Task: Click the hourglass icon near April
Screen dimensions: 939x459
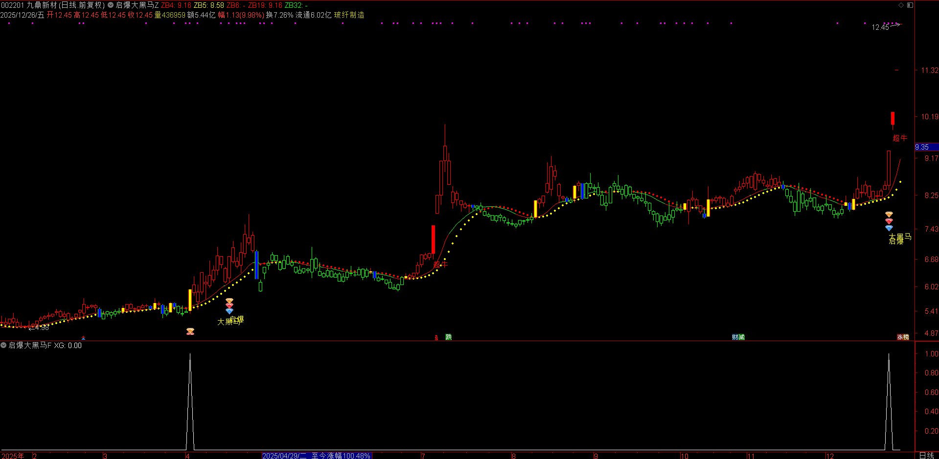Action: 190,332
